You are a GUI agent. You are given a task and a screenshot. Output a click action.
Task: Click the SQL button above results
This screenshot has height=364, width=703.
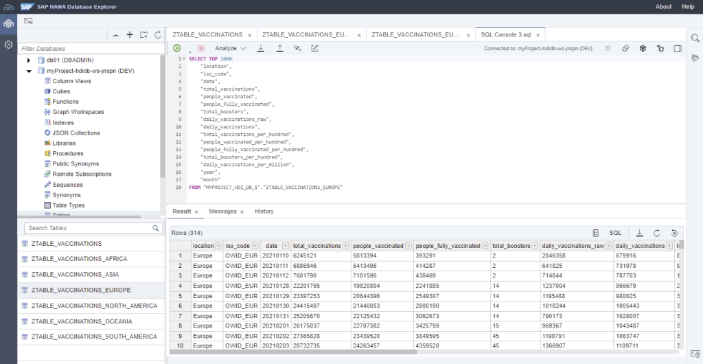pyautogui.click(x=616, y=233)
